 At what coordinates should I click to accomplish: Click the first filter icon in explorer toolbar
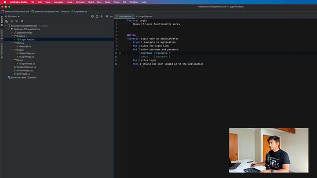pos(12,21)
